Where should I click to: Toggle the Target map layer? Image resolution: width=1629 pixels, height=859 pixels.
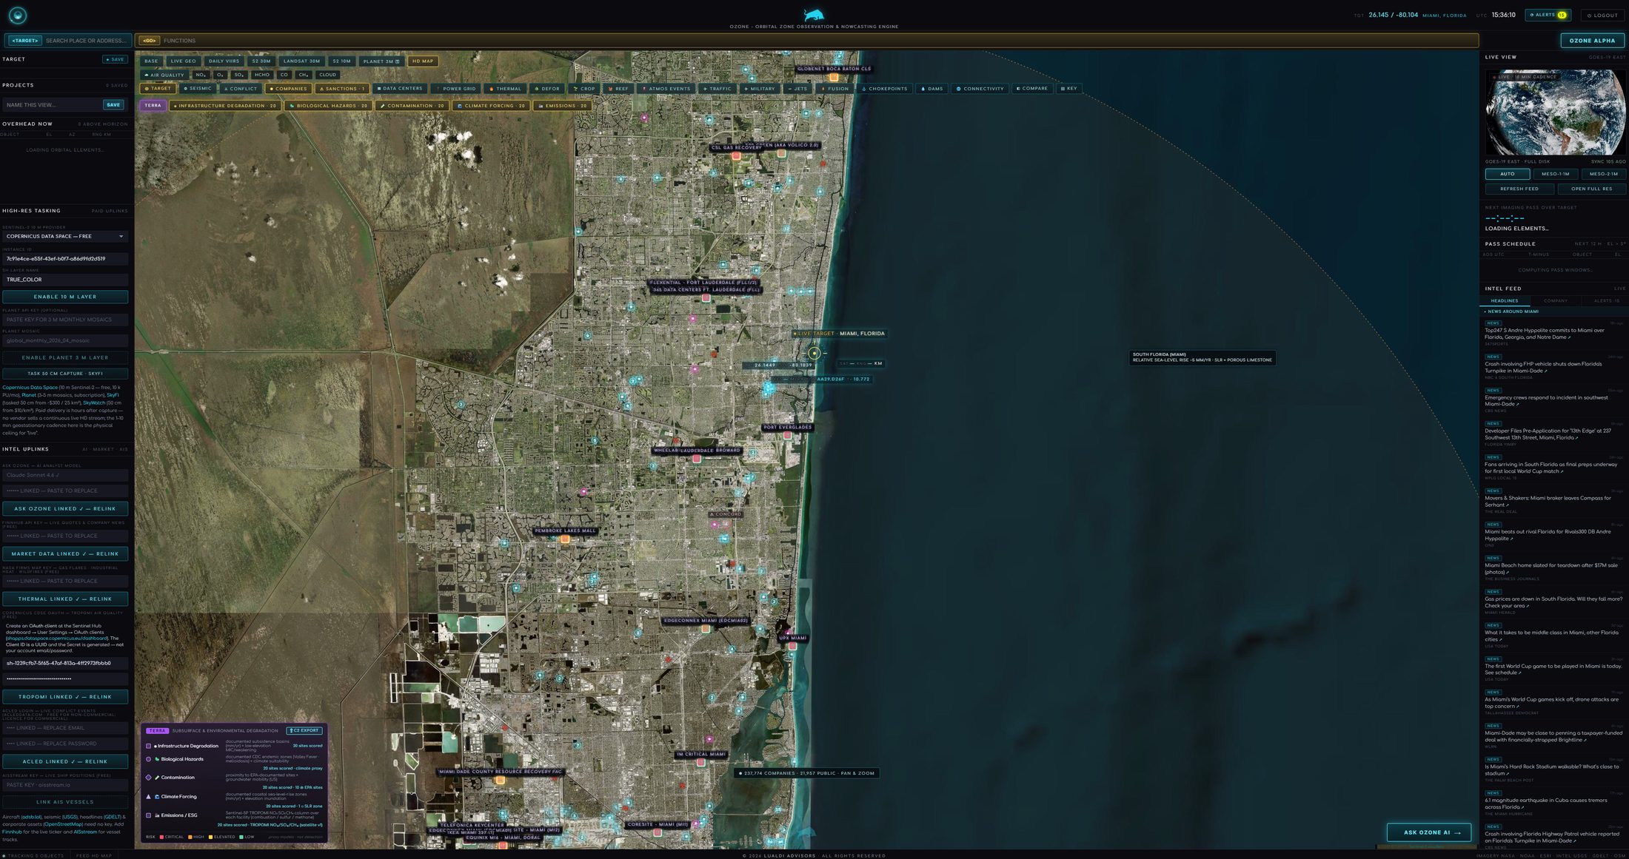[x=158, y=89]
